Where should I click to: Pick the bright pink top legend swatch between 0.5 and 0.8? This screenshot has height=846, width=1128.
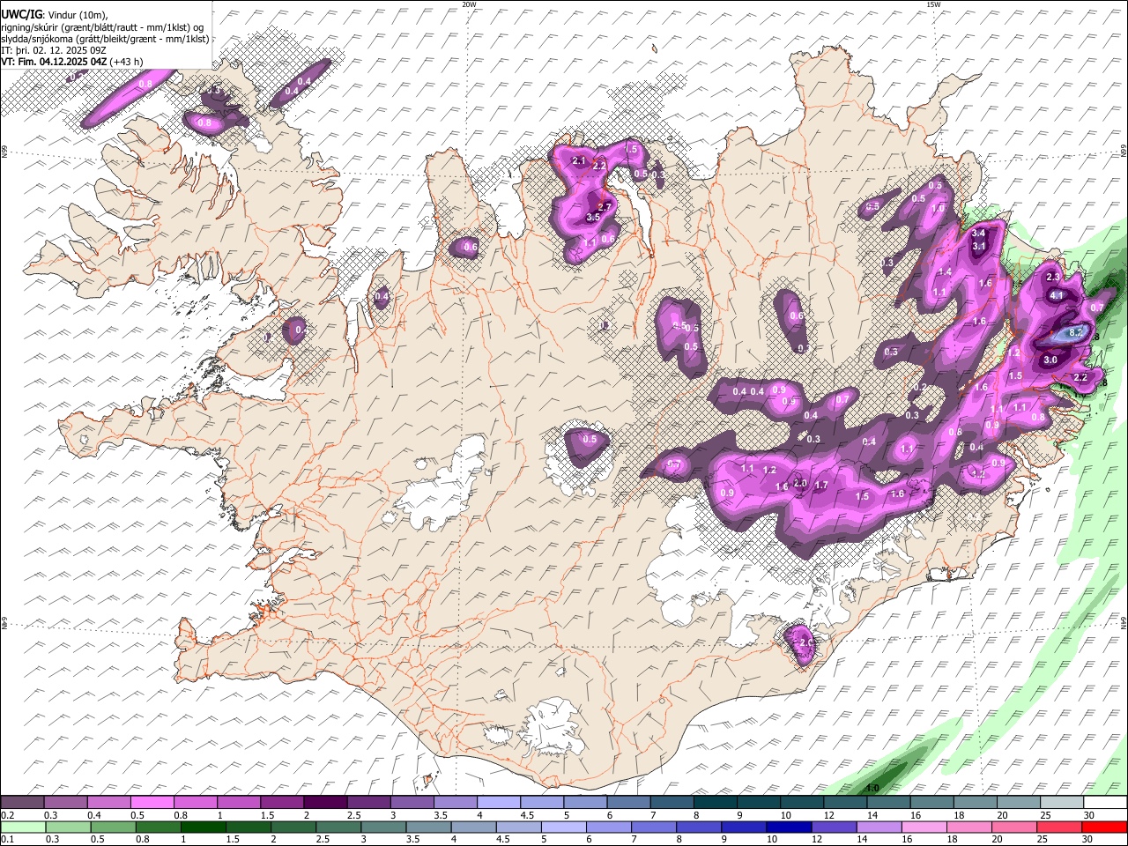[152, 803]
